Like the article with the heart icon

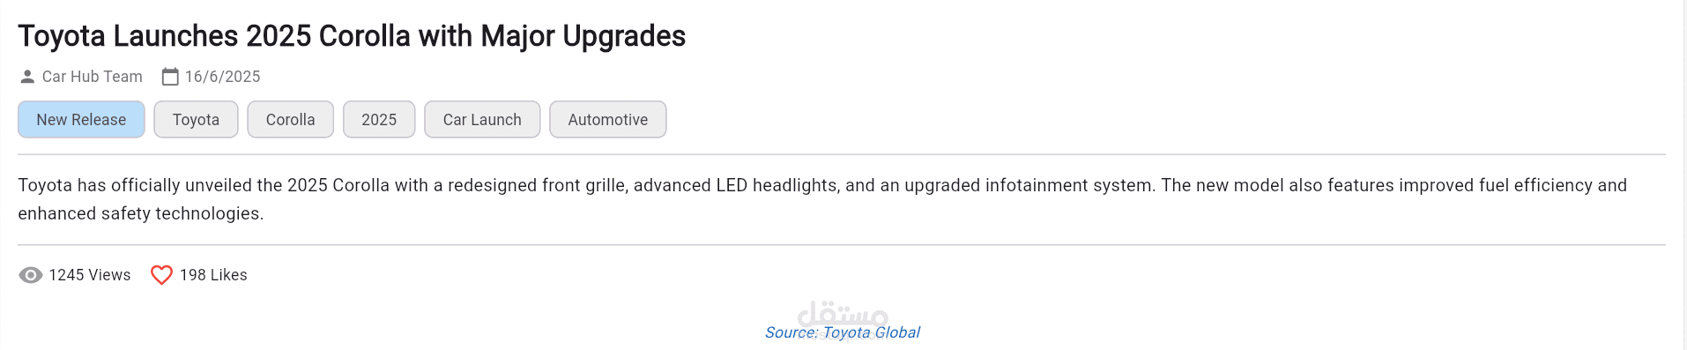pyautogui.click(x=161, y=275)
